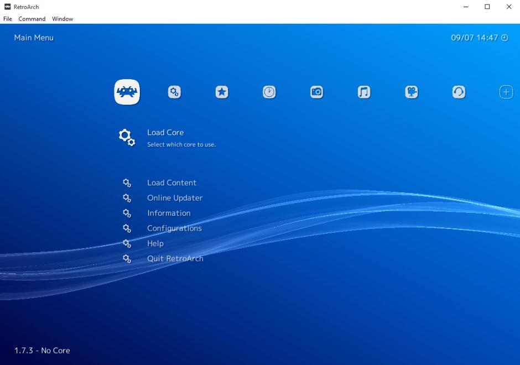520x365 pixels.
Task: Choose Quit RetroArch from the menu list
Action: click(x=175, y=259)
